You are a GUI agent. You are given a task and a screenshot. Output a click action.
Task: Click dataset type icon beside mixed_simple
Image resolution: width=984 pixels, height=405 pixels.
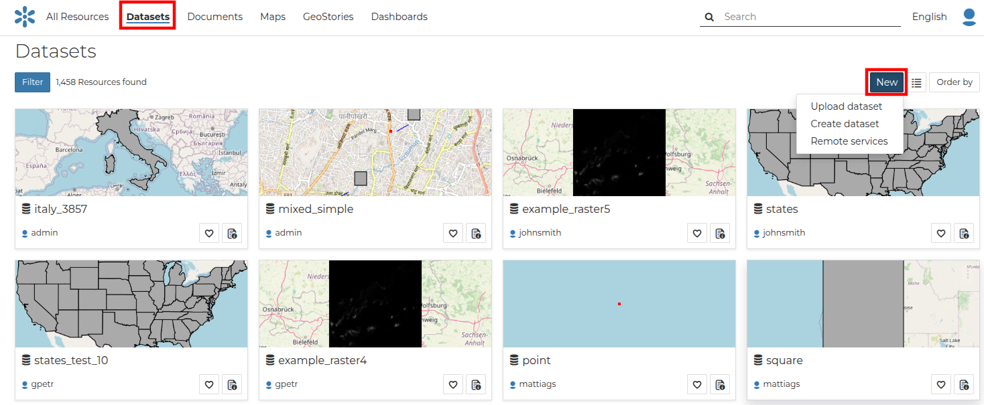(270, 209)
